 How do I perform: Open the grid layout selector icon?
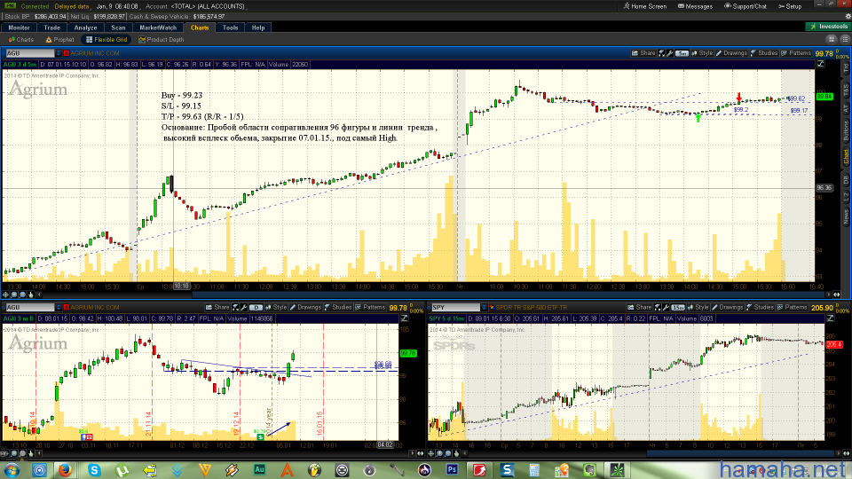pyautogui.click(x=832, y=39)
